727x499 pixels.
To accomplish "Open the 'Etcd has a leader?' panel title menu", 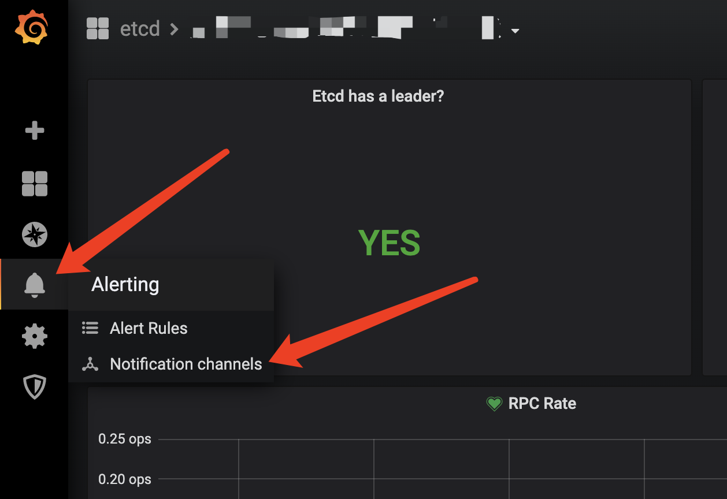I will pyautogui.click(x=378, y=96).
